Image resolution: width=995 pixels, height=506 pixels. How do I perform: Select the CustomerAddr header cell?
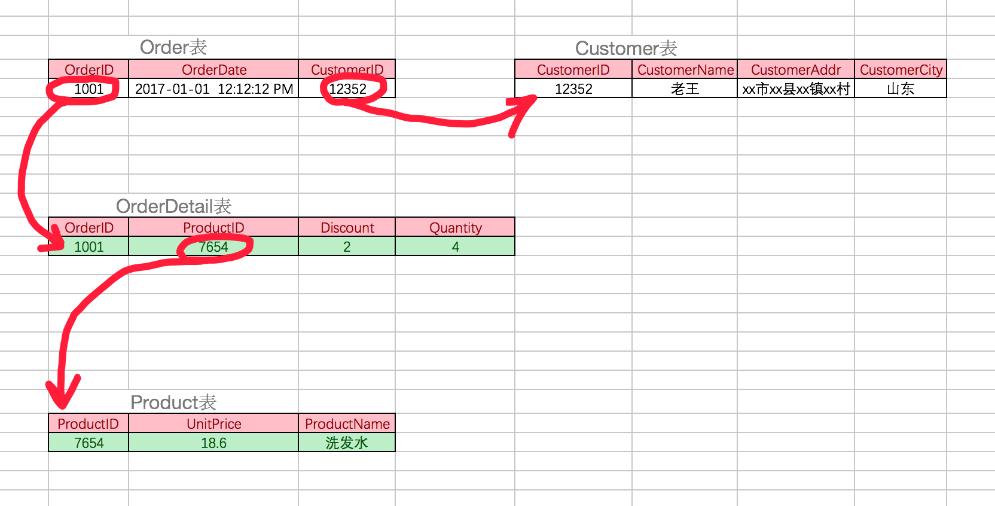pos(795,69)
